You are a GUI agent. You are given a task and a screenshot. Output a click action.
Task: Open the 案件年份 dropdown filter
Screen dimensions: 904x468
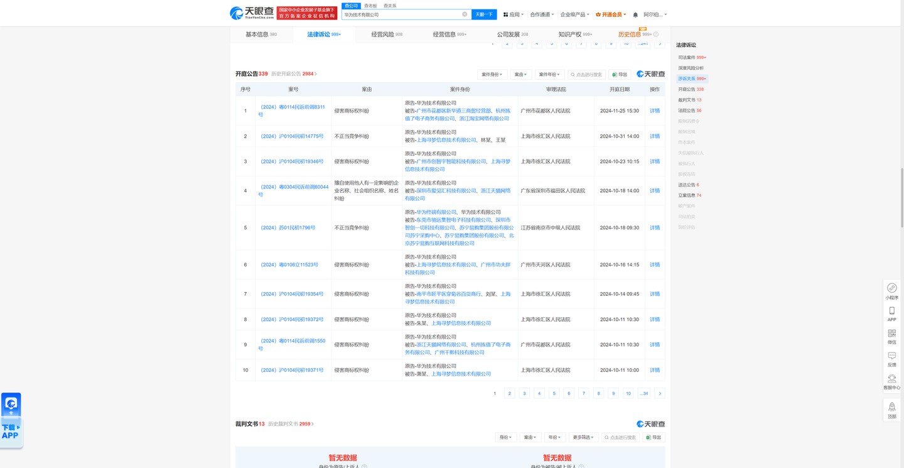click(x=548, y=74)
